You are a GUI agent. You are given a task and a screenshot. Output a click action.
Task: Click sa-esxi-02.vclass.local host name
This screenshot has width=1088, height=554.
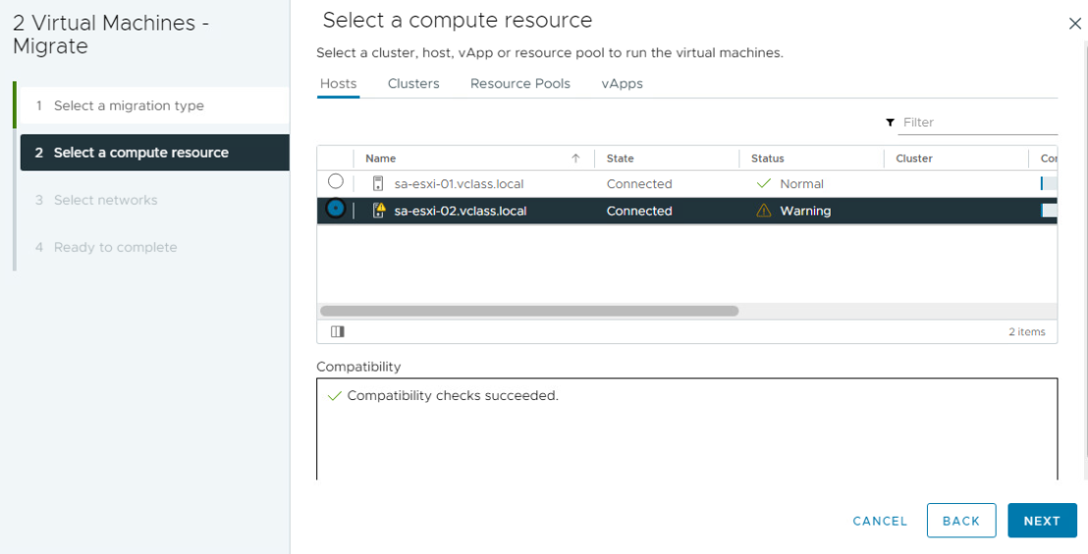tap(460, 211)
